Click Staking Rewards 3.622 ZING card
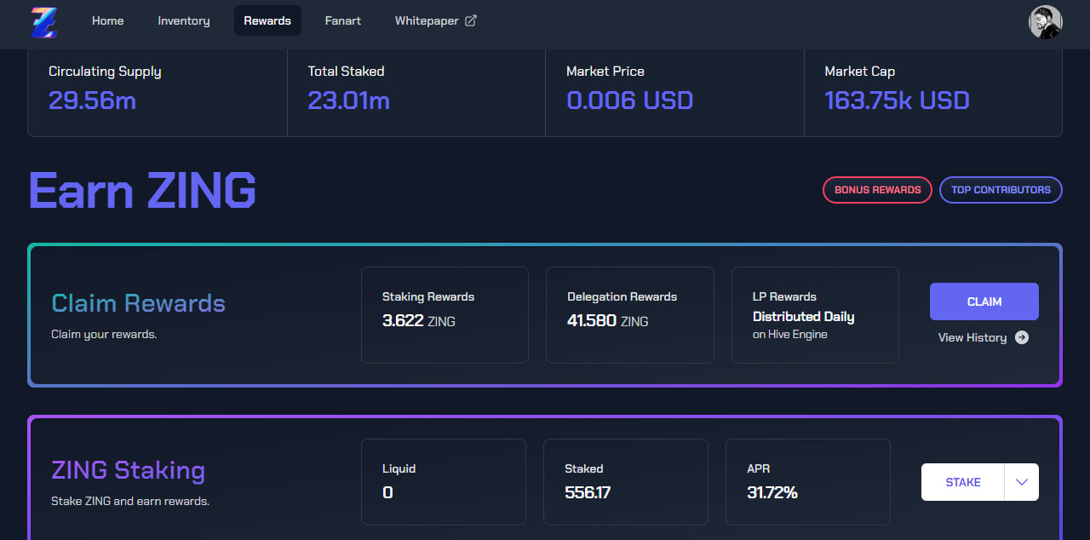Image resolution: width=1090 pixels, height=540 pixels. tap(445, 315)
